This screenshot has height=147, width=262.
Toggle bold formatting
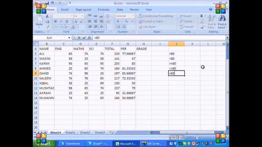coord(56,21)
